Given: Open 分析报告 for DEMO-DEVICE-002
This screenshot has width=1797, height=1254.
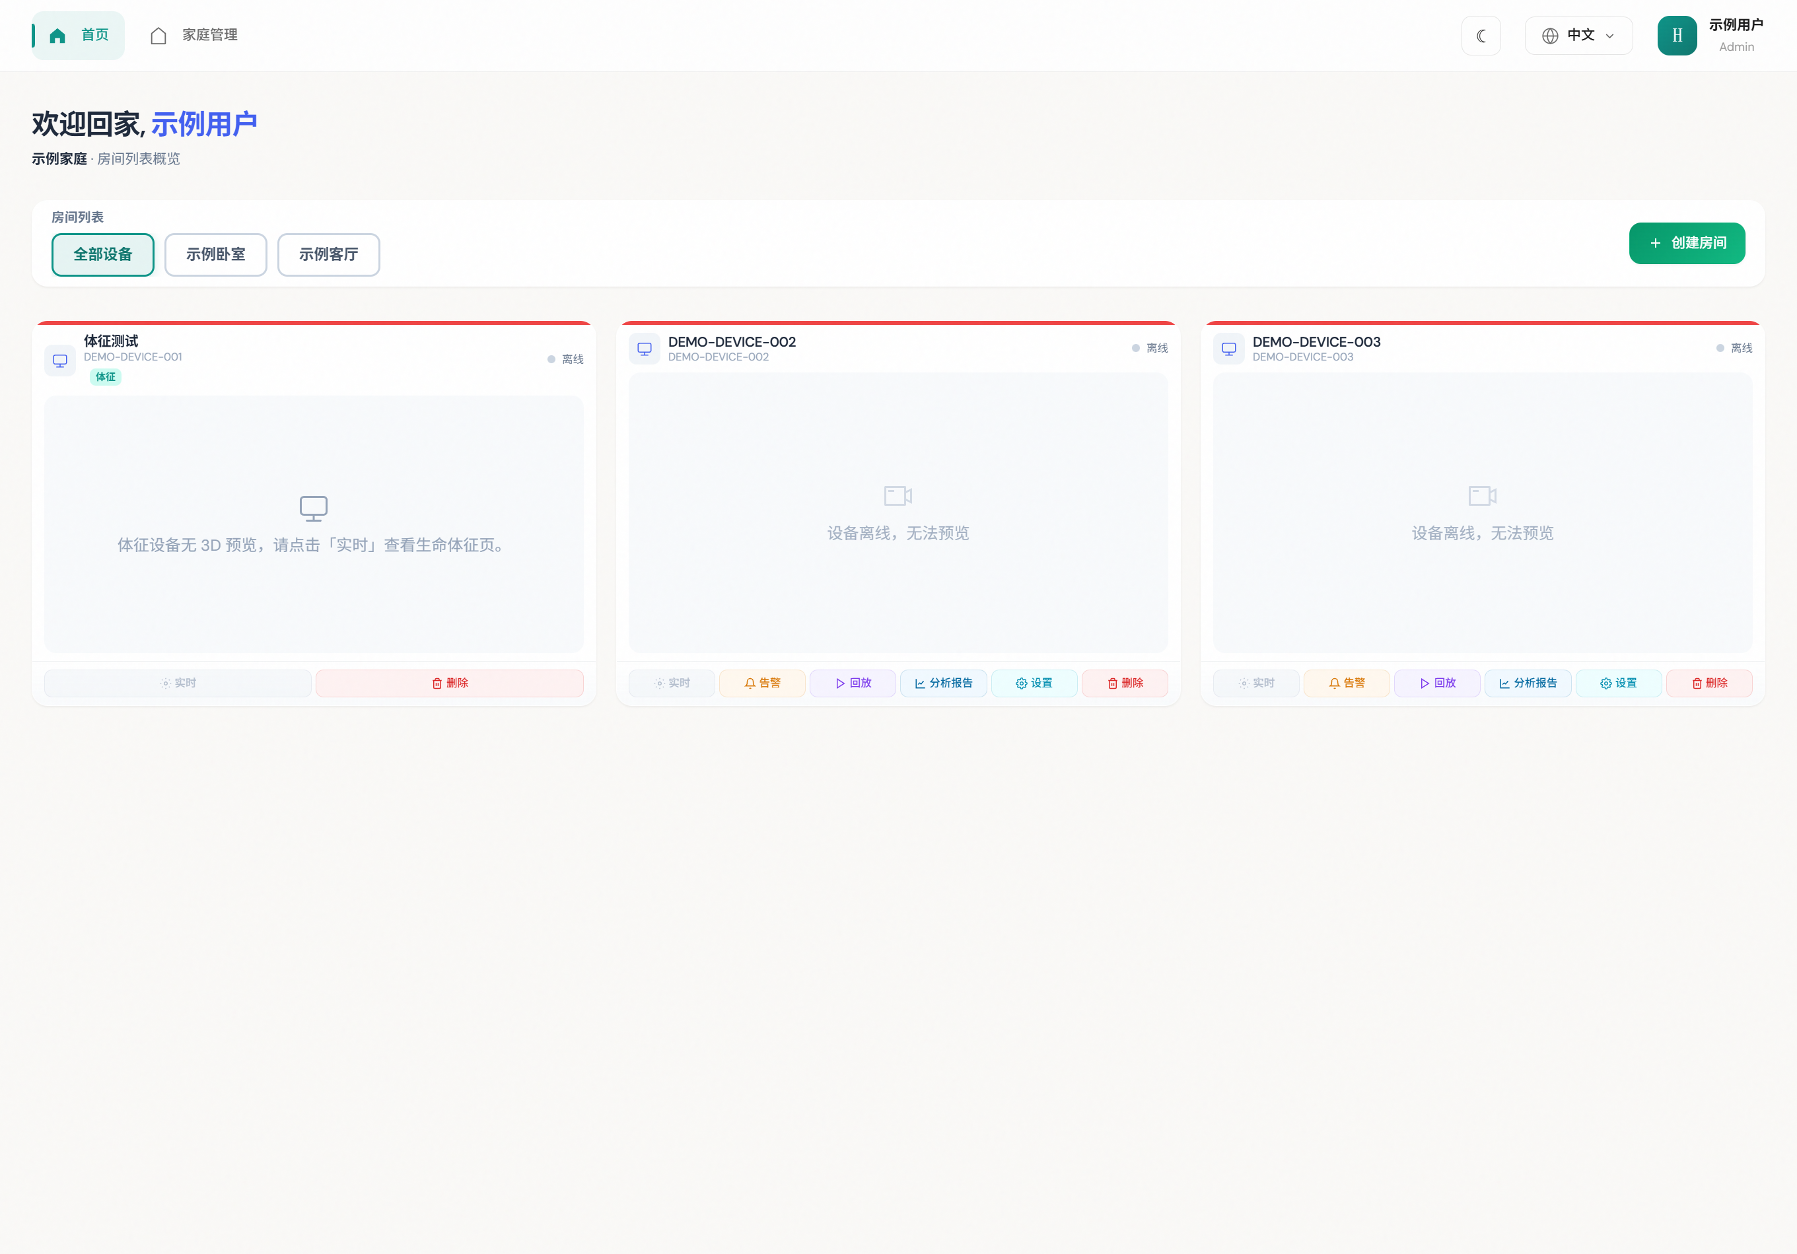Looking at the screenshot, I should 943,683.
